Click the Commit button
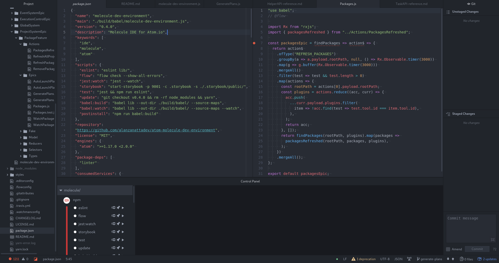Image resolution: width=499 pixels, height=263 pixels. 477,249
